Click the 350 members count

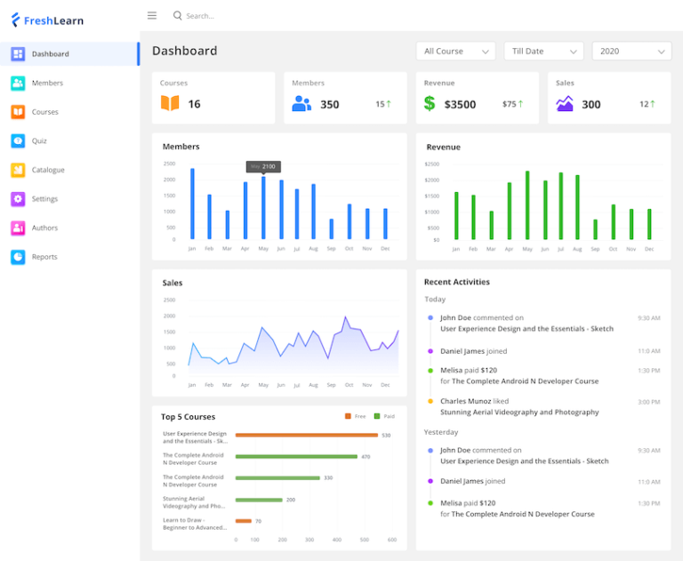330,105
